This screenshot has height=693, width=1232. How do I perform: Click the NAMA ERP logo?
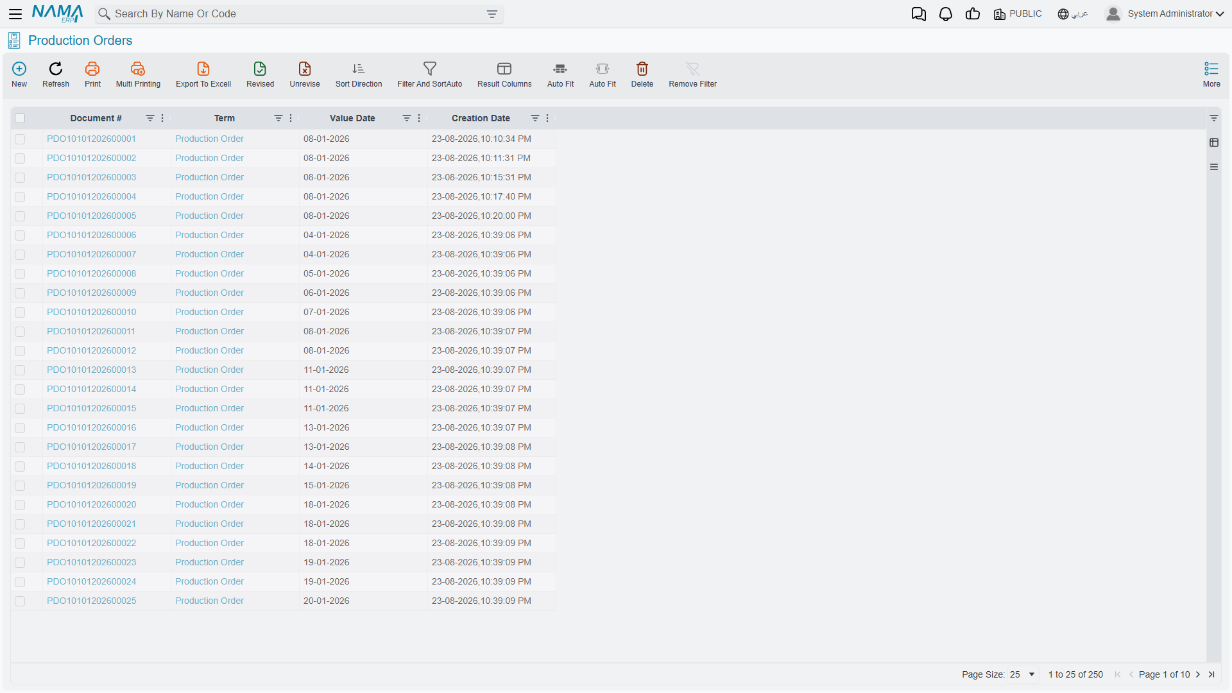pyautogui.click(x=58, y=13)
